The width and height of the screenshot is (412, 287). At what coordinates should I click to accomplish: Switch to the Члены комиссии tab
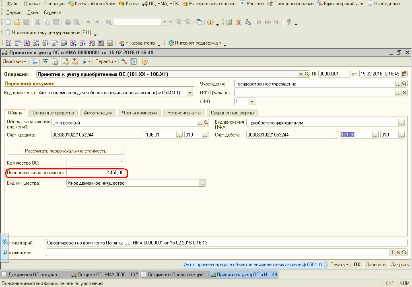click(140, 113)
